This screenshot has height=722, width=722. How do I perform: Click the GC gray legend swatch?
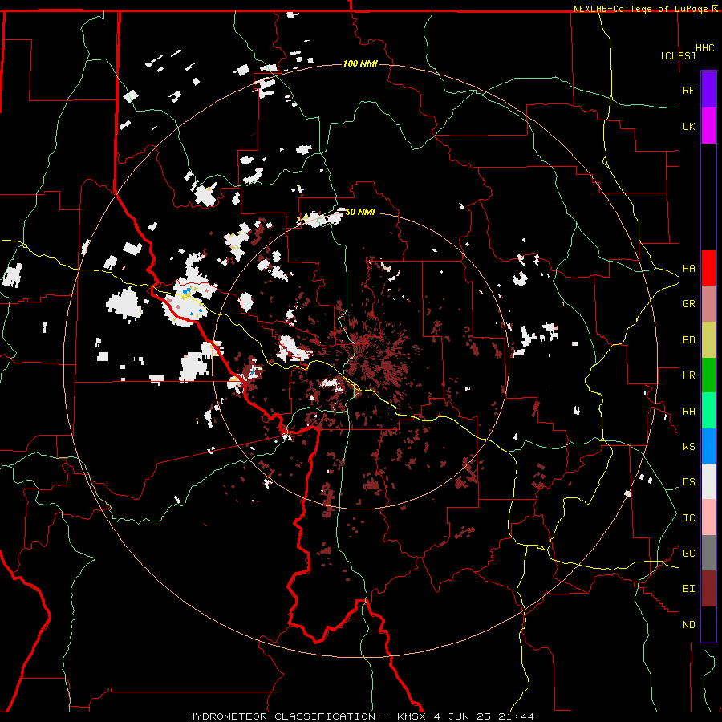708,553
